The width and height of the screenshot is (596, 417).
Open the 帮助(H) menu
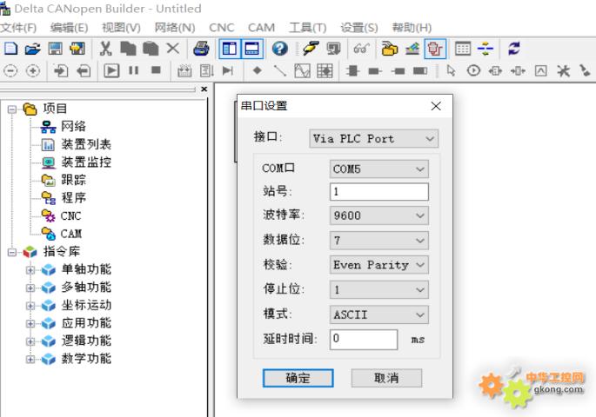[412, 28]
